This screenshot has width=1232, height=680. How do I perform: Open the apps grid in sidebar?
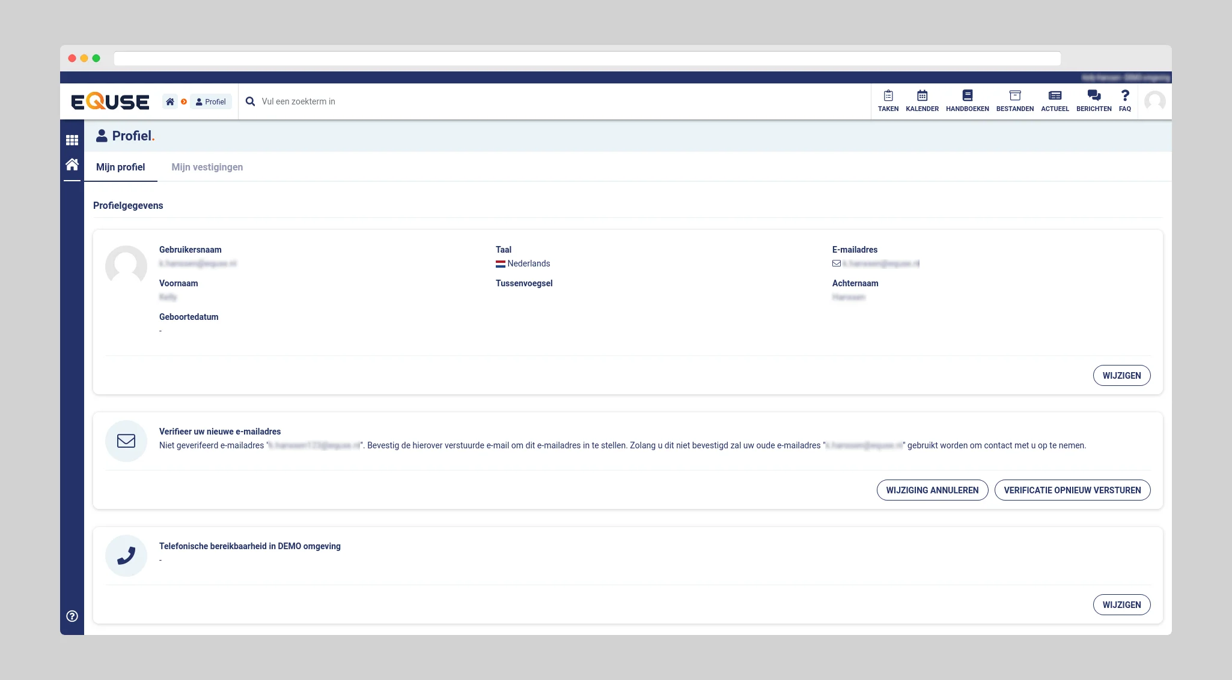tap(72, 140)
